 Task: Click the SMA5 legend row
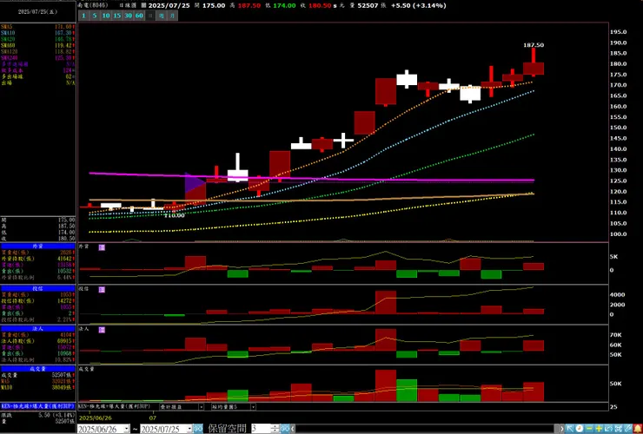(x=37, y=27)
